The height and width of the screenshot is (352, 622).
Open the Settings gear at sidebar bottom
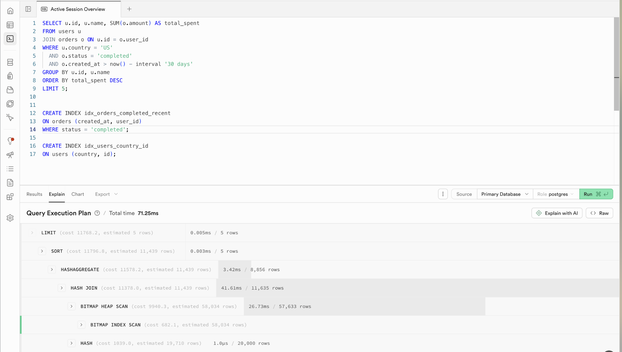10,218
